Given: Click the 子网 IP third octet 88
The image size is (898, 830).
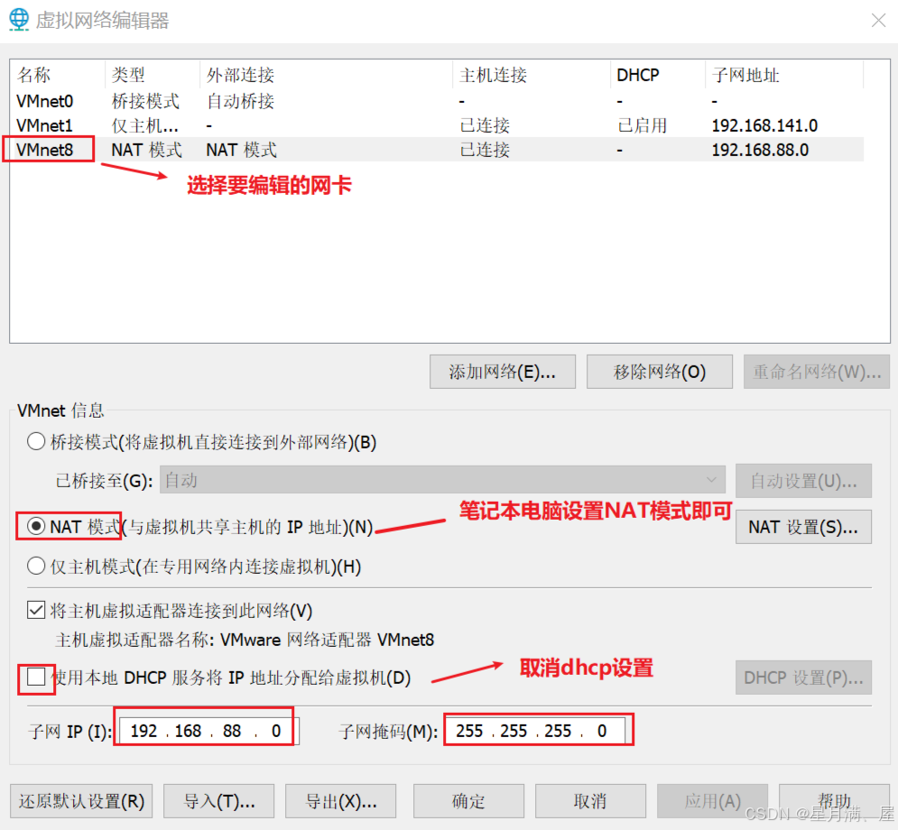Looking at the screenshot, I should (232, 731).
